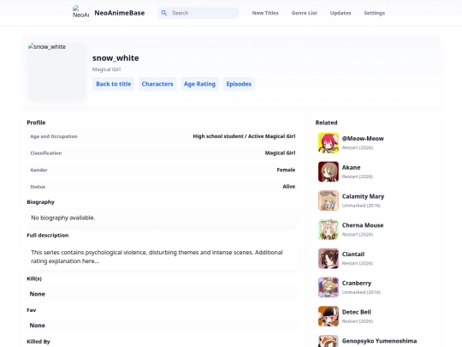The width and height of the screenshot is (462, 347).
Task: Select the Age and Occupation label
Action: (x=54, y=136)
